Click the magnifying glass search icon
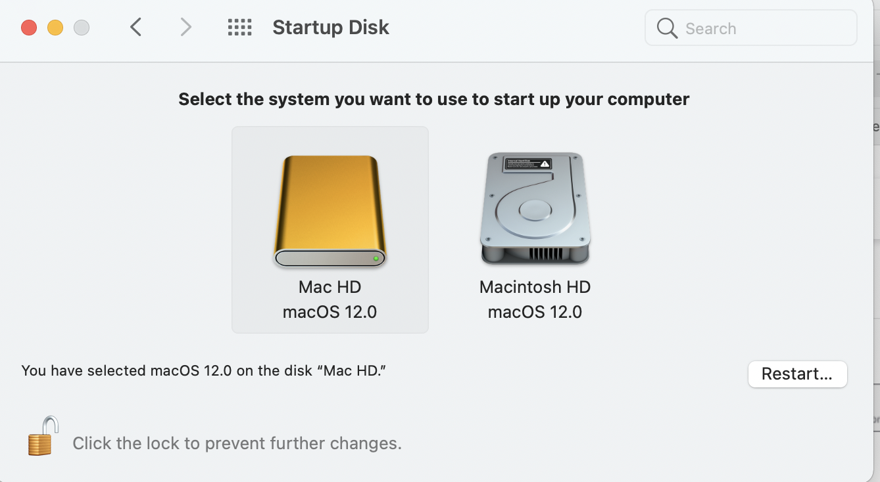Image resolution: width=880 pixels, height=482 pixels. click(x=667, y=28)
